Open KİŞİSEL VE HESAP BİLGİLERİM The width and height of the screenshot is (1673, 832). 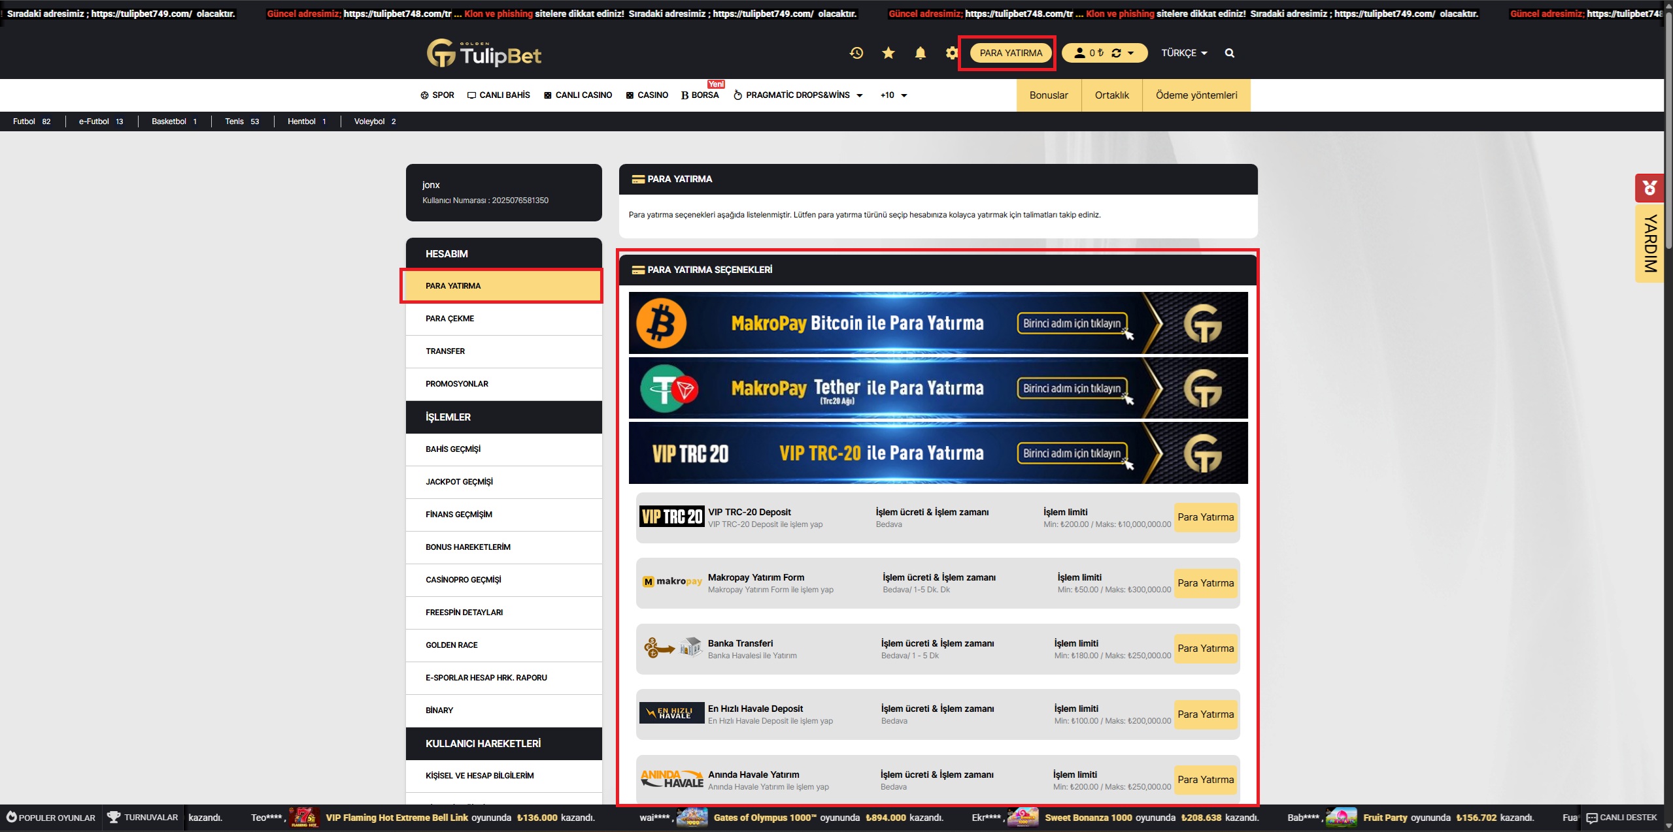(x=503, y=776)
